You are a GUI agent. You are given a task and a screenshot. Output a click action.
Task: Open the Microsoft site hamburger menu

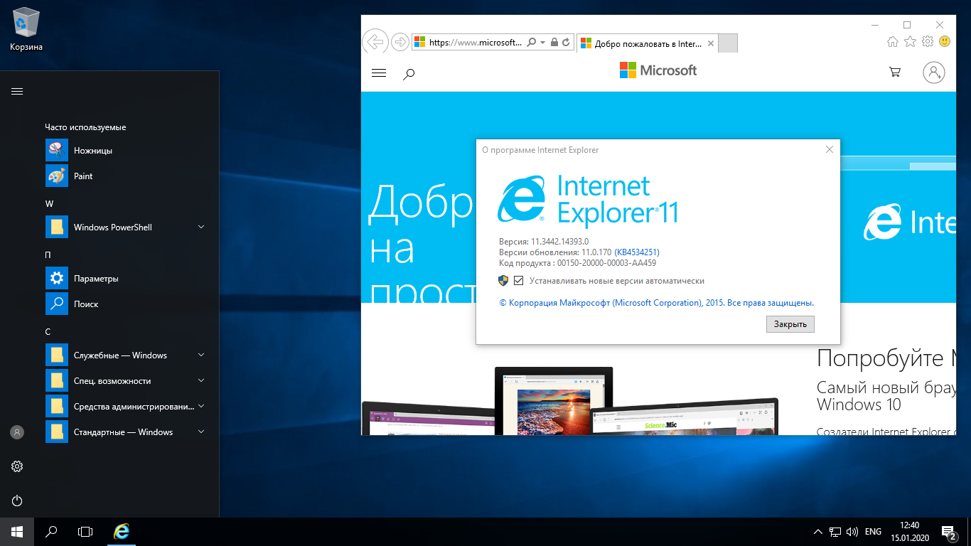379,73
